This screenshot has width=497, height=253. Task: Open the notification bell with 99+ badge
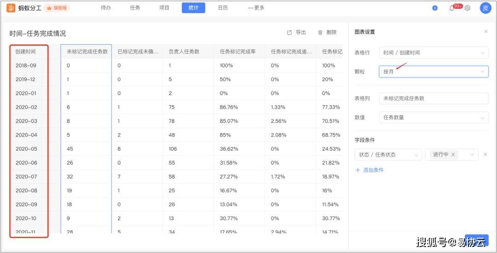coord(452,8)
